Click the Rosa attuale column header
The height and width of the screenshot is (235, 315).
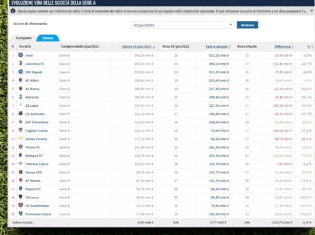[247, 47]
